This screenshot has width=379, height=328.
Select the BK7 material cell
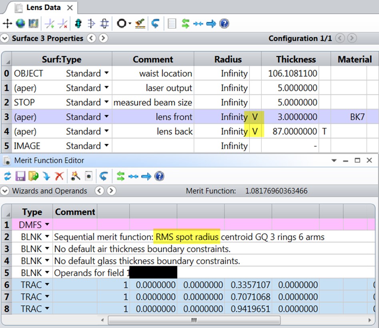pos(349,117)
